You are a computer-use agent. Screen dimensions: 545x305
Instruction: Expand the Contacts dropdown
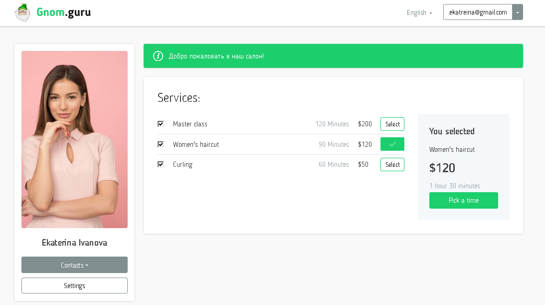[74, 265]
